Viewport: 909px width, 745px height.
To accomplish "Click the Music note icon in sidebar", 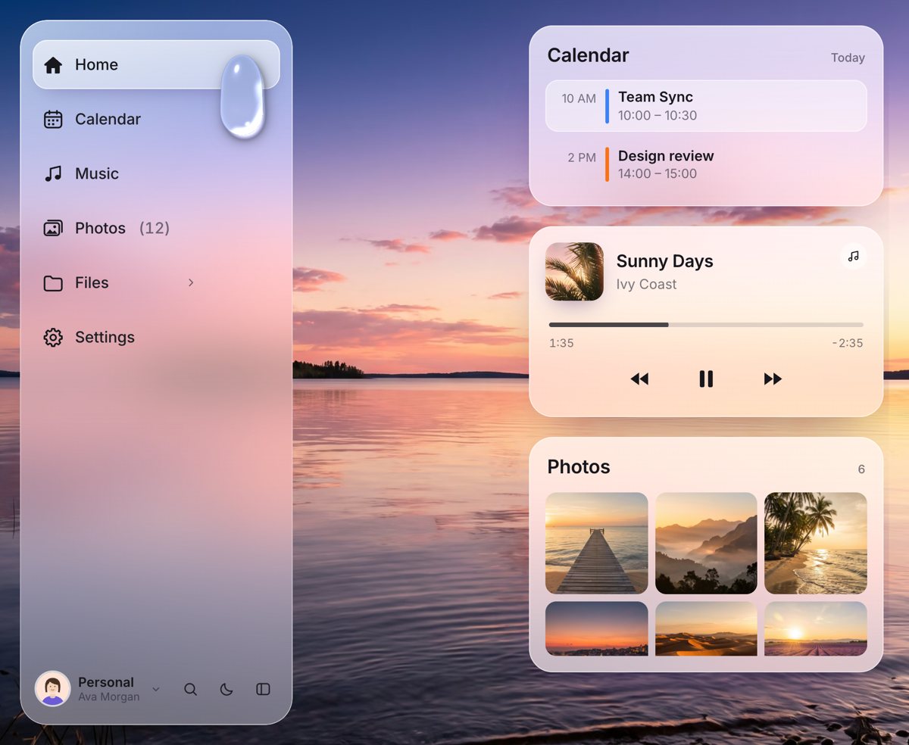I will pos(53,174).
